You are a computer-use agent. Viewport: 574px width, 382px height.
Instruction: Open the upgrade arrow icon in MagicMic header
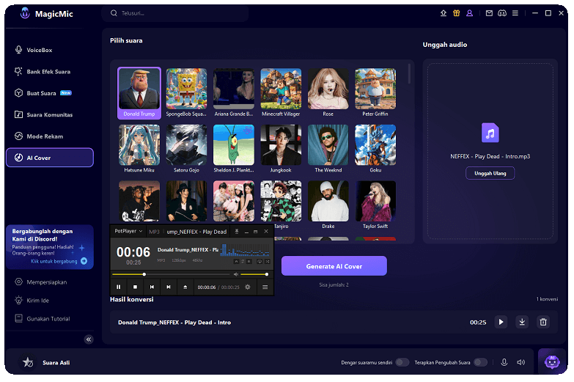(x=443, y=13)
